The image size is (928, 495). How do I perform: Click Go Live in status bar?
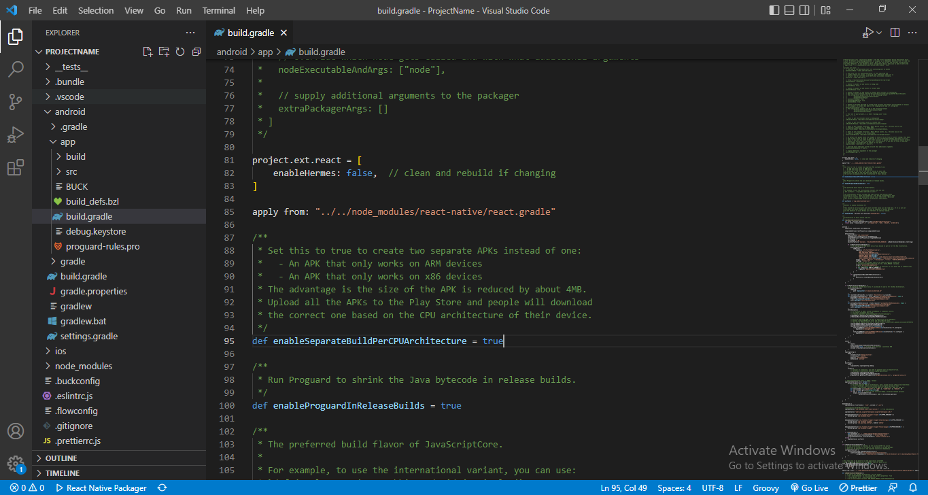click(x=809, y=488)
